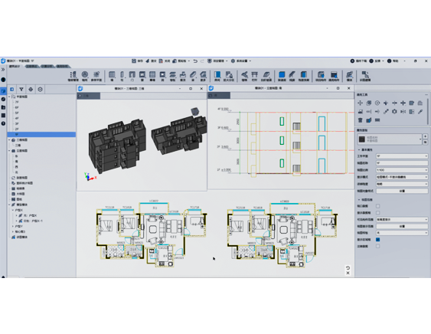This screenshot has height=334, width=431.
Task: Open the axis grid tool with circled A
Action: (x=85, y=76)
